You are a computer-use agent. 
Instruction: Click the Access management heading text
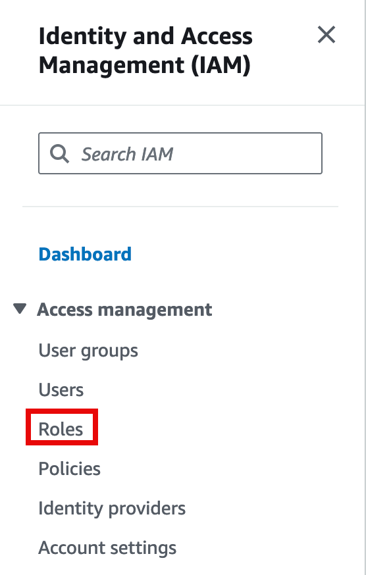124,309
